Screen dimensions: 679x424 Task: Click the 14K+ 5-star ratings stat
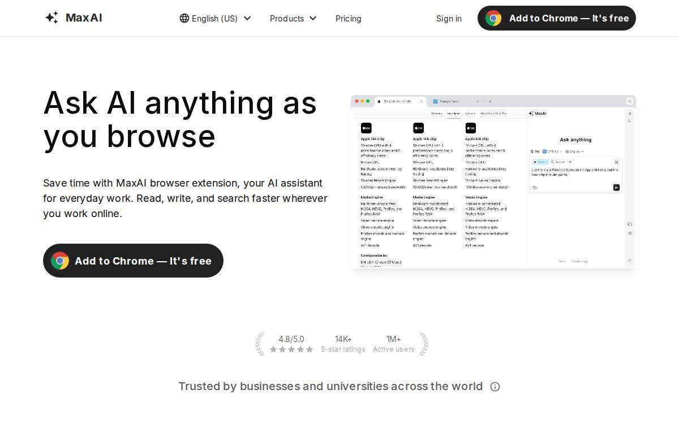click(343, 344)
